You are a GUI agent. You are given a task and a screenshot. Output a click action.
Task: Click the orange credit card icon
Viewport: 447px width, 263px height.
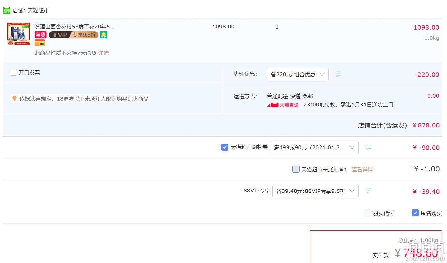click(40, 43)
